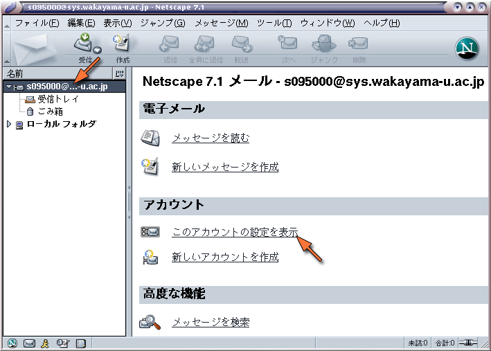
Task: Click the 電子メール section header
Action: [314, 109]
